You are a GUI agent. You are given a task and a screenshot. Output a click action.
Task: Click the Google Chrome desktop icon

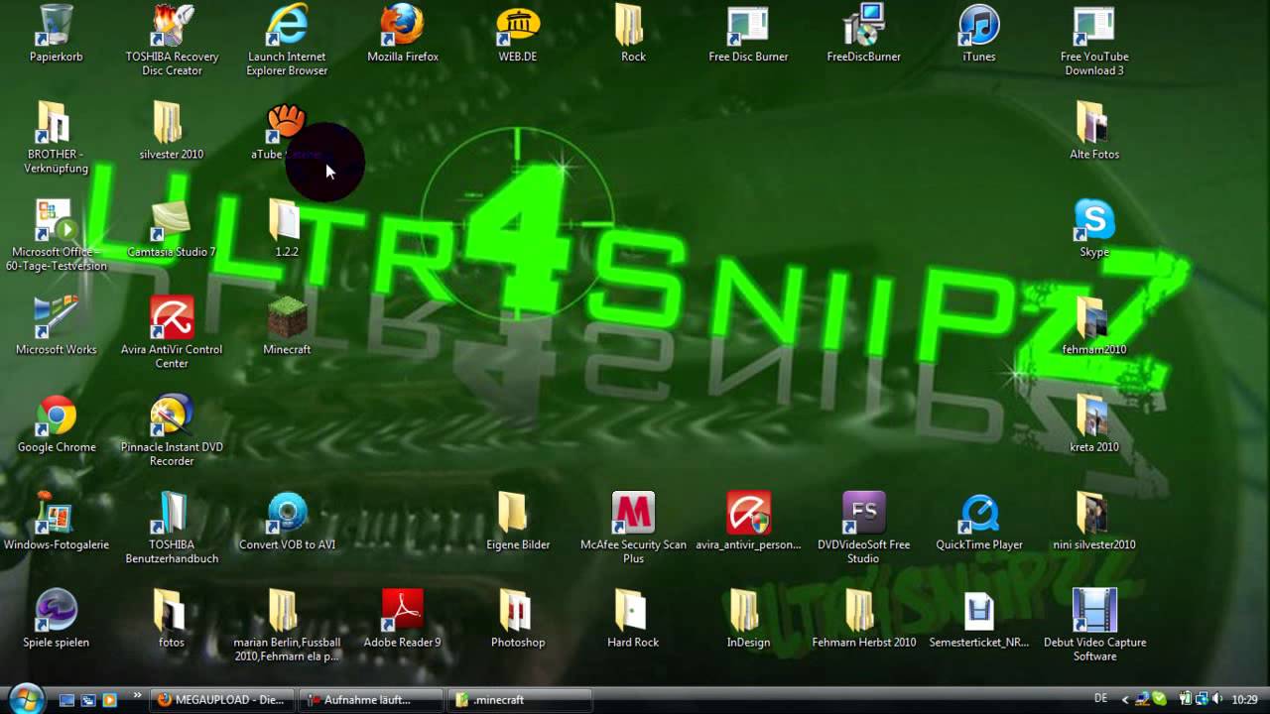(57, 417)
